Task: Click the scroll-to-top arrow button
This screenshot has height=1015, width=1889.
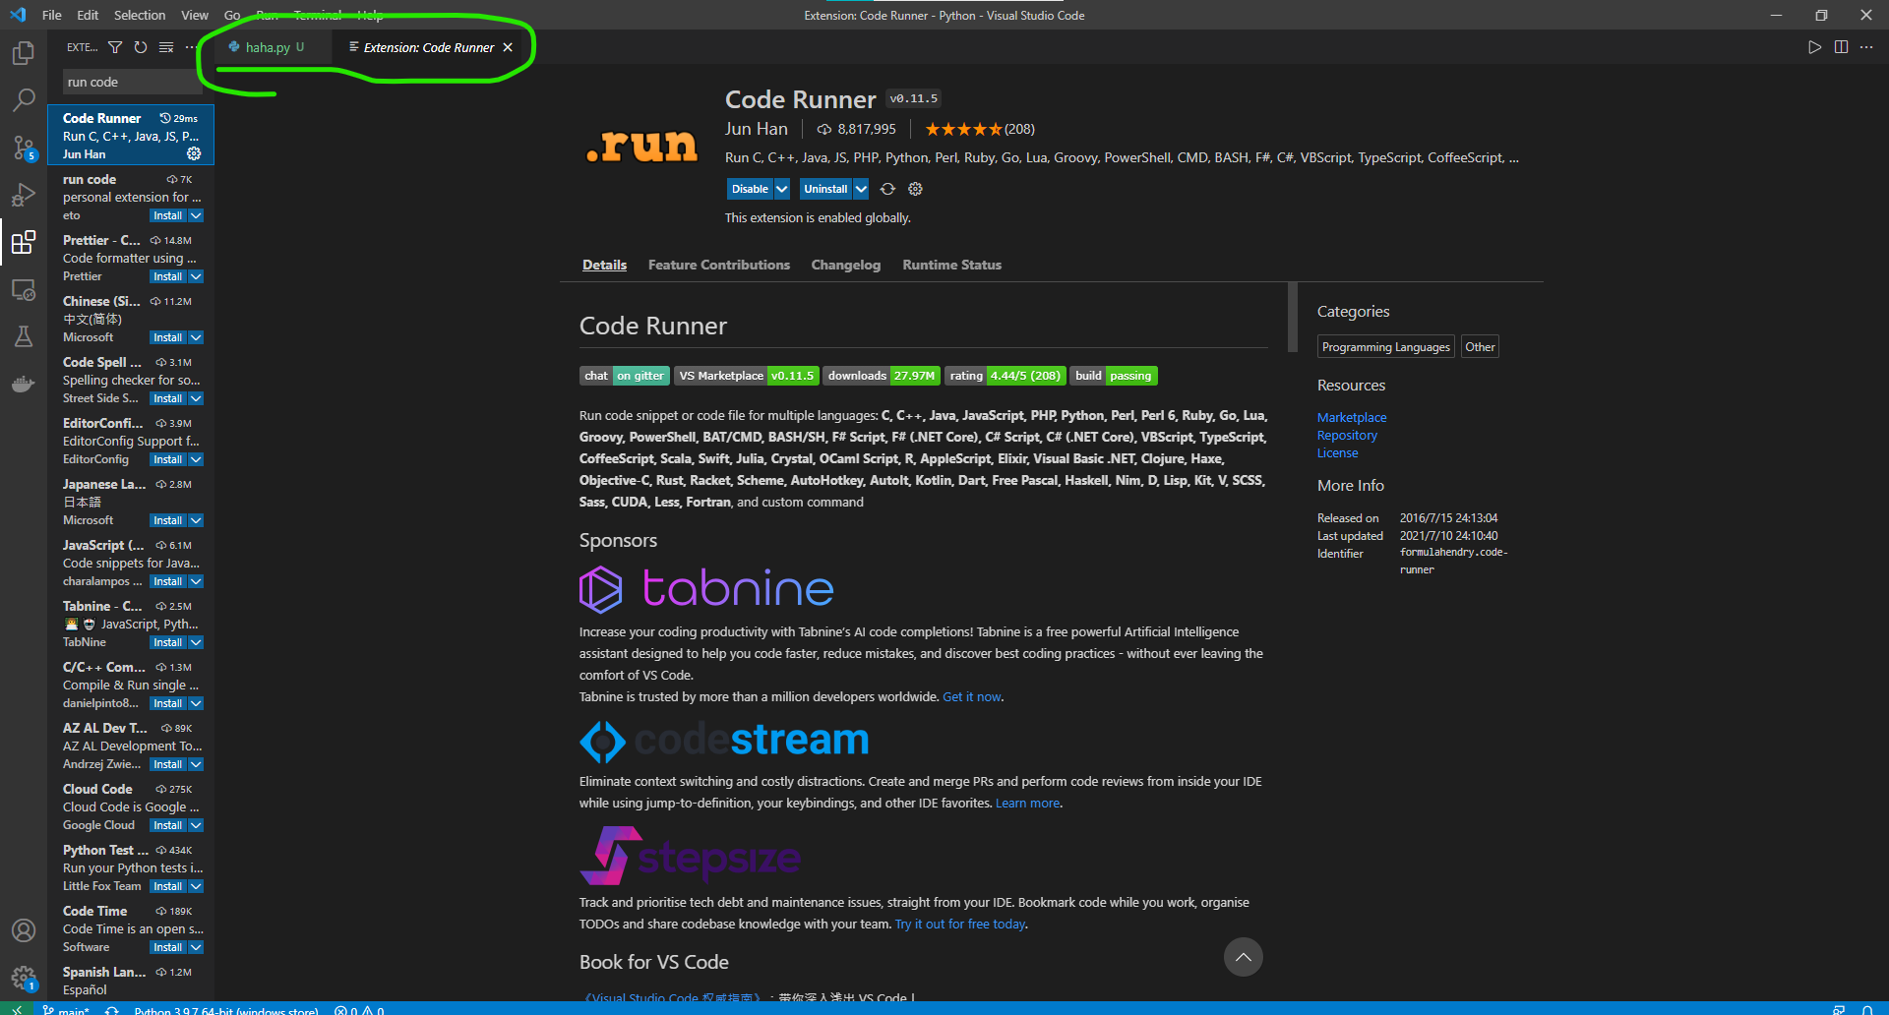Action: pyautogui.click(x=1244, y=957)
